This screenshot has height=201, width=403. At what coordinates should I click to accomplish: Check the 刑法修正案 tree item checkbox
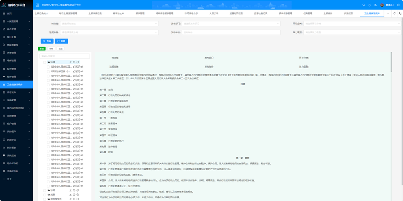click(48, 71)
